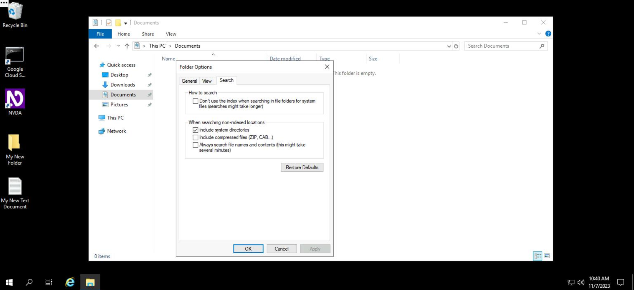The height and width of the screenshot is (290, 634).
Task: Expand the ribbon with chevron
Action: pyautogui.click(x=539, y=34)
